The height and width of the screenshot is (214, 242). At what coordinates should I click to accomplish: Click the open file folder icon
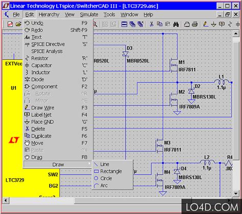pos(18,24)
